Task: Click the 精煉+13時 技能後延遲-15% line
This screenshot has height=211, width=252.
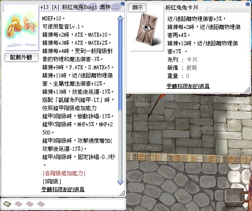Action: (x=78, y=92)
